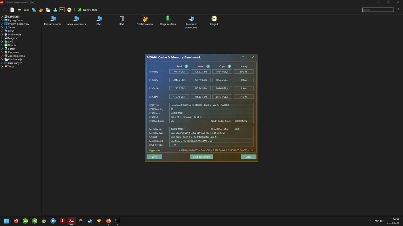The height and width of the screenshot is (226, 403).
Task: Click the Write column info icon
Action: coord(208,66)
